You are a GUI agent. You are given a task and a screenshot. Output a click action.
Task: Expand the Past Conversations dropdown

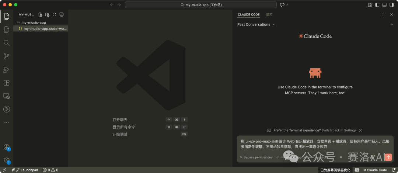point(256,24)
